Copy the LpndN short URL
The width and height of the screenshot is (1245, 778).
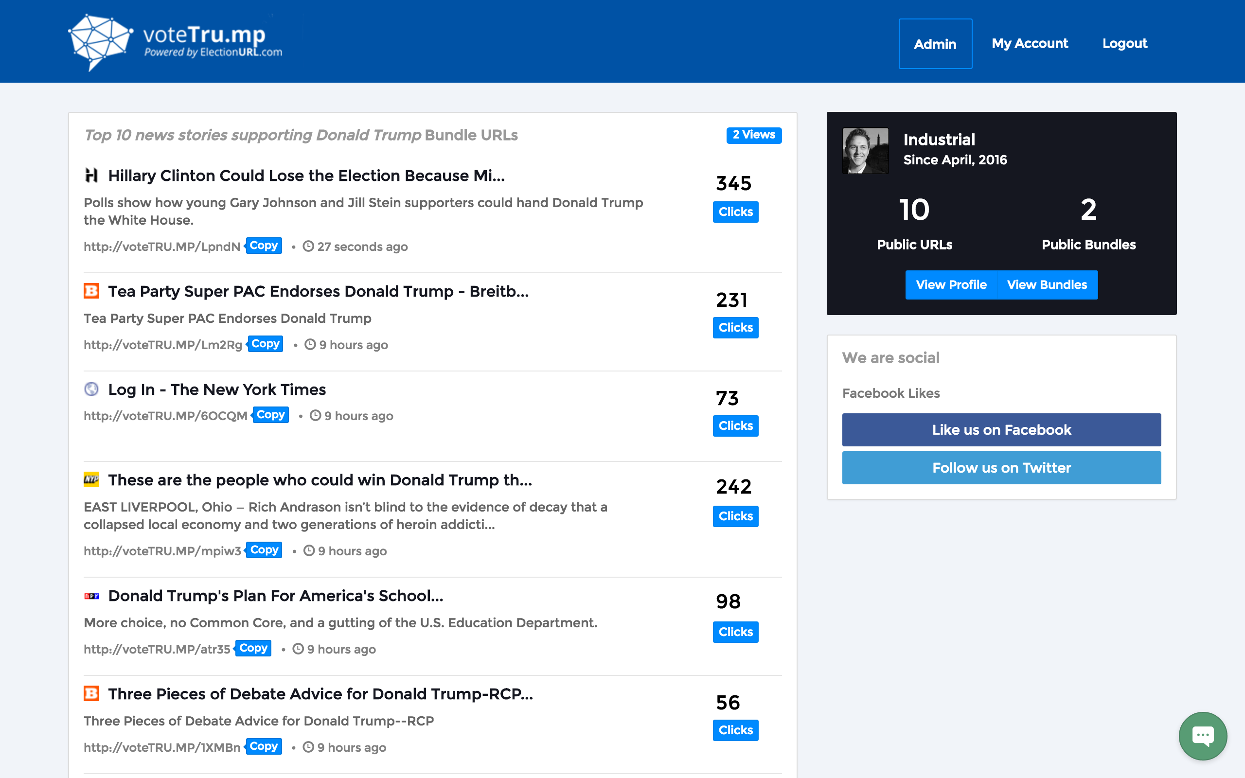point(264,246)
